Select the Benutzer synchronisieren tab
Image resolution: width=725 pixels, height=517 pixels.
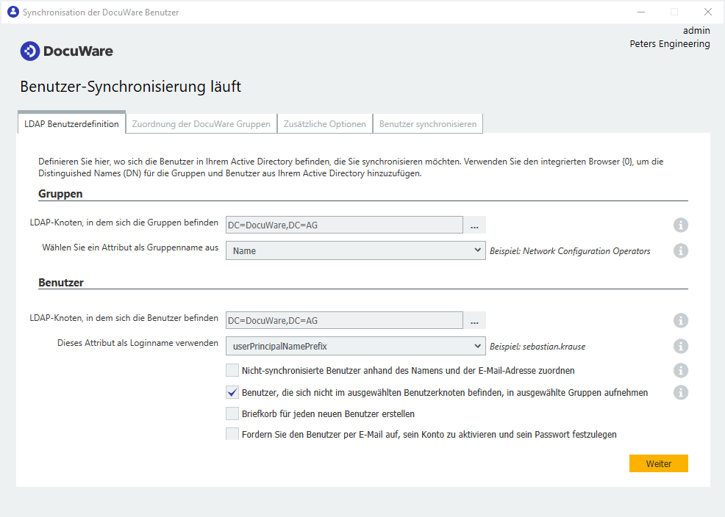tap(428, 123)
